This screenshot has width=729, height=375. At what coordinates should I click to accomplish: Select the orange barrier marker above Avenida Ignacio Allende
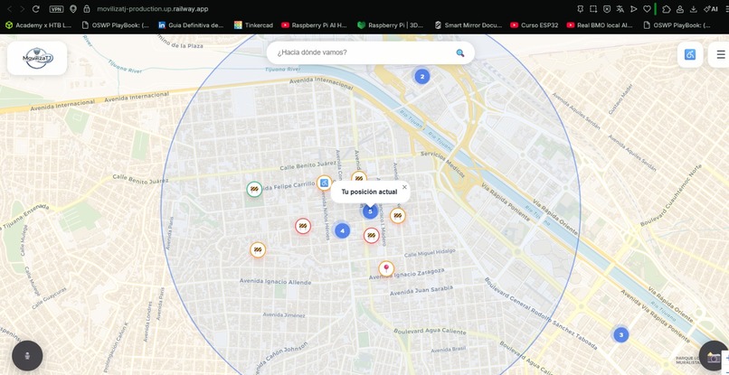258,250
